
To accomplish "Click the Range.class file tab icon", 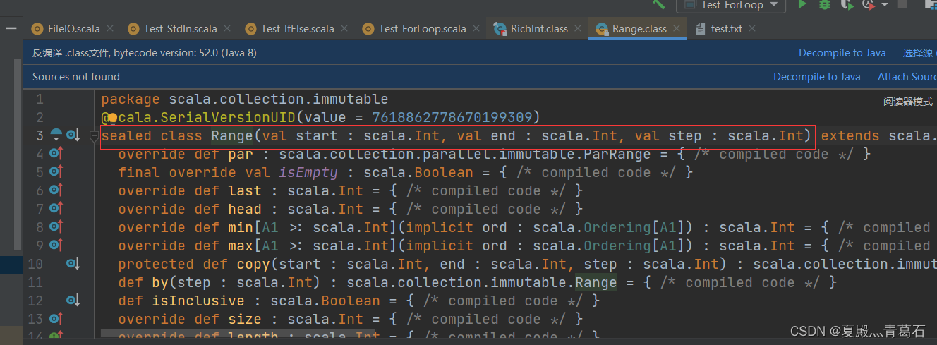I will (602, 29).
